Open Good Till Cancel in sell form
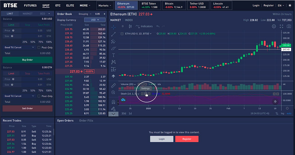The height and width of the screenshot is (155, 295). point(19,96)
